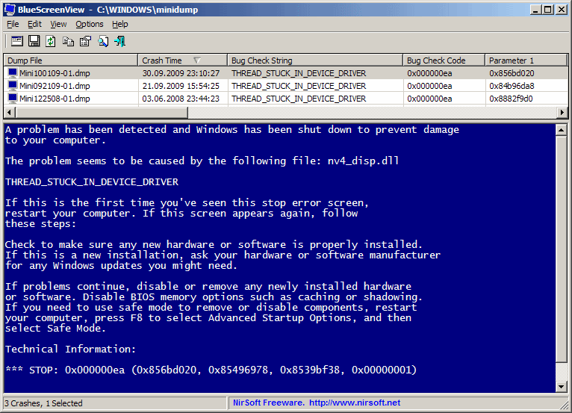Click the Mini100109-01.dmp file icon
The width and height of the screenshot is (572, 413).
(13, 73)
